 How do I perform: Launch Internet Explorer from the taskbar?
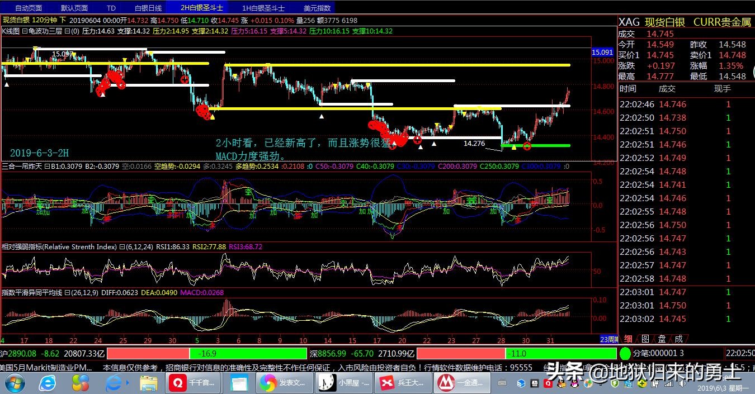pos(49,382)
